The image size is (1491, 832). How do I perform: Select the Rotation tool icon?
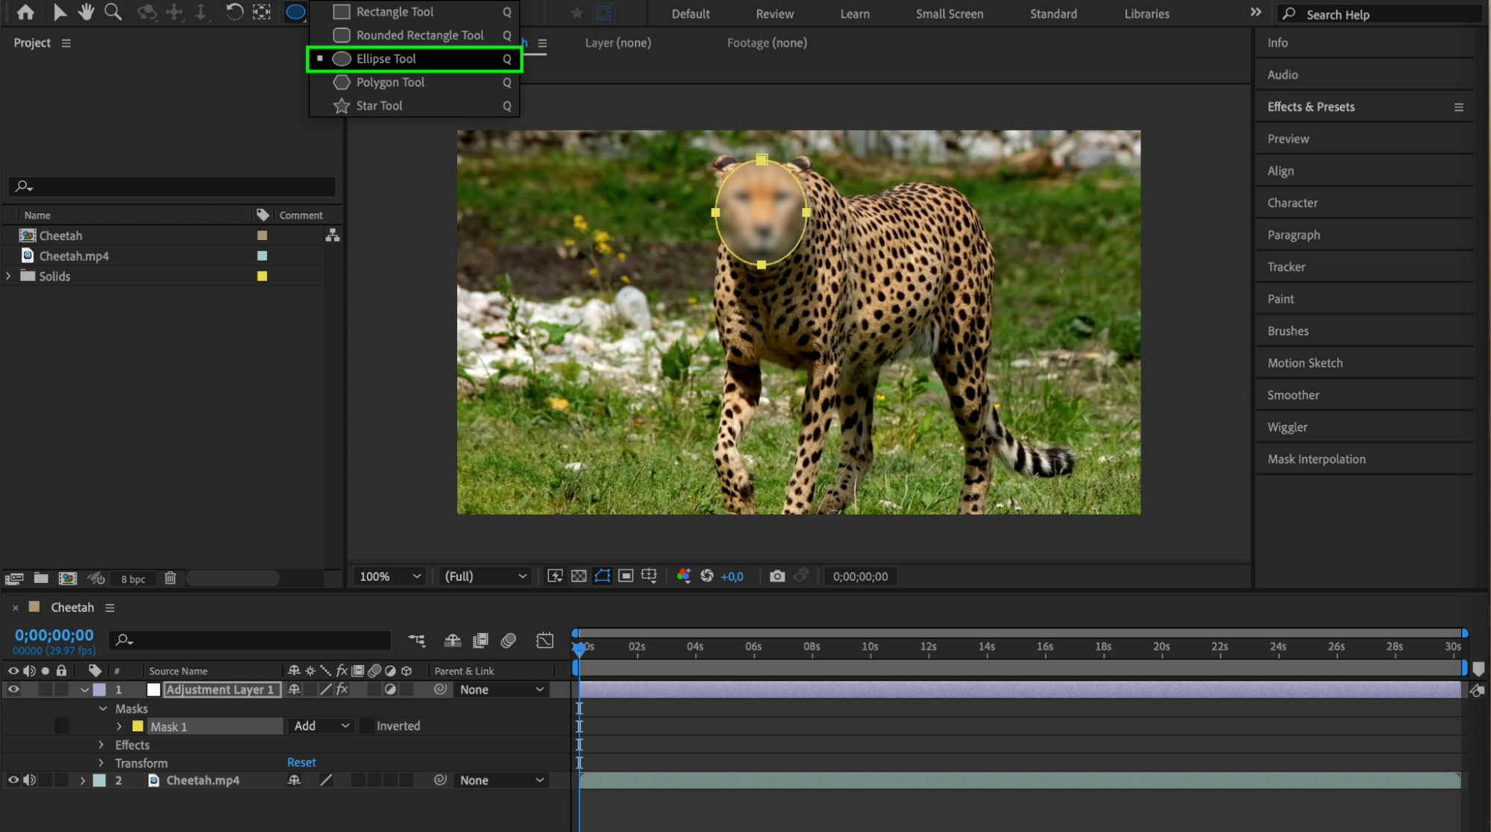pos(234,12)
